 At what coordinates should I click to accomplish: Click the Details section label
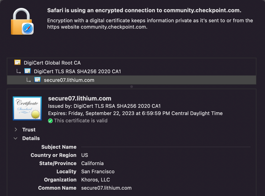pos(31,138)
